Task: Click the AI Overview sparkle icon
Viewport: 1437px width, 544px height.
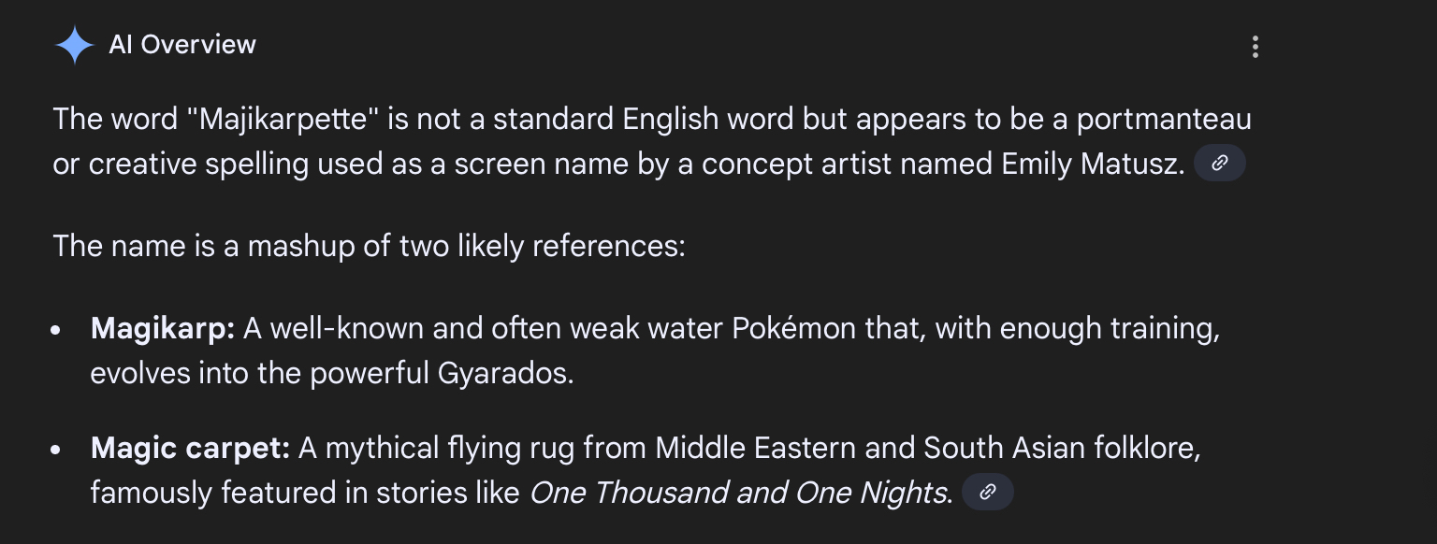Action: tap(74, 45)
